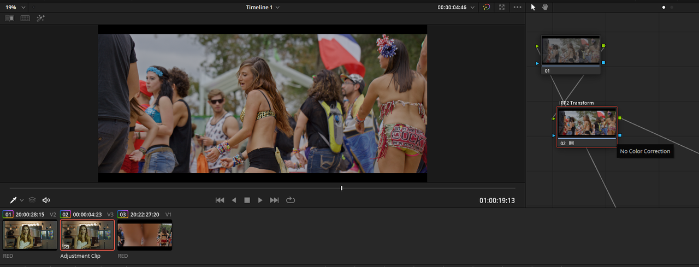Select clip 03 thumbnail in clip strip
Viewport: 699px width, 267px height.
tap(145, 235)
